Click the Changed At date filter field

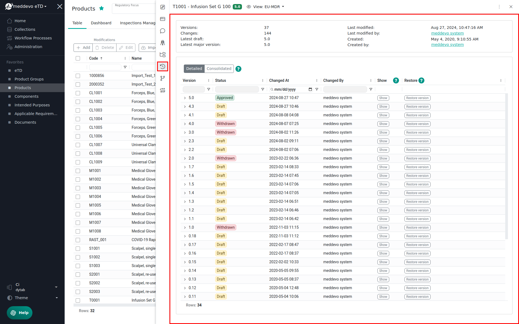pyautogui.click(x=290, y=89)
